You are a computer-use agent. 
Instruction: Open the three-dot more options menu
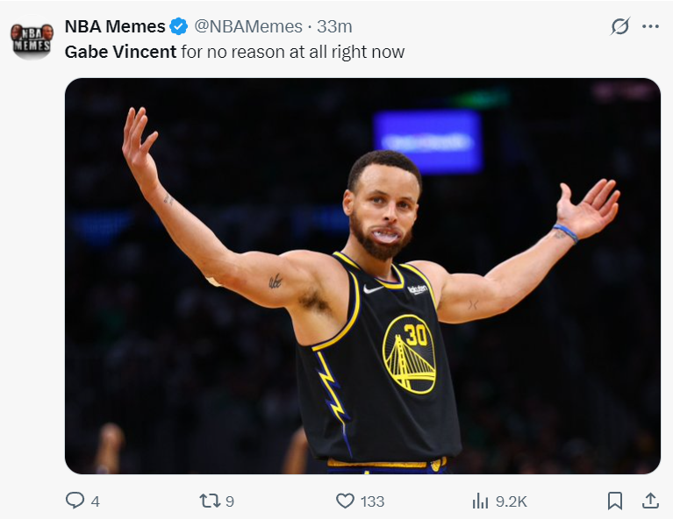pos(650,26)
